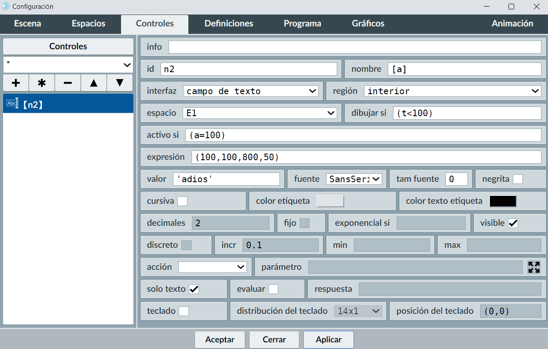Expand the región dropdown list
Screen dimensions: 548x349
coord(452,91)
